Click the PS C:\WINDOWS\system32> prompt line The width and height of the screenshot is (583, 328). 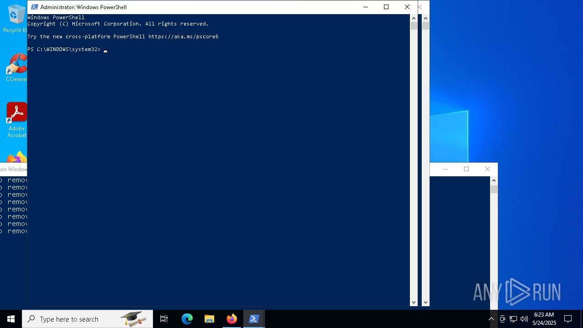(64, 49)
